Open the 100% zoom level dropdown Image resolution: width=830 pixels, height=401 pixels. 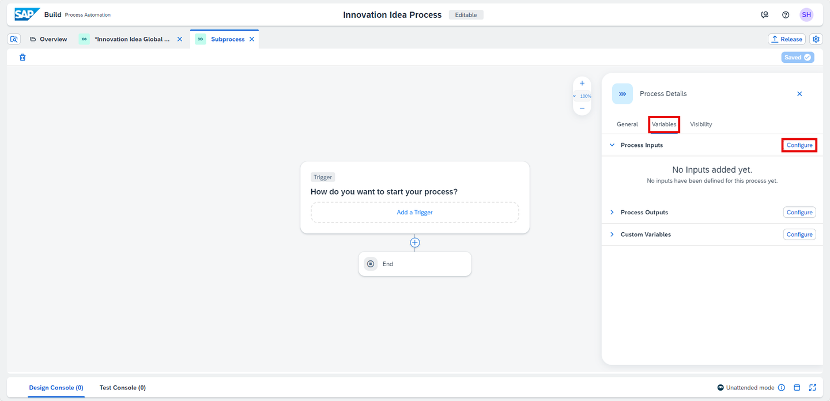[x=582, y=96]
